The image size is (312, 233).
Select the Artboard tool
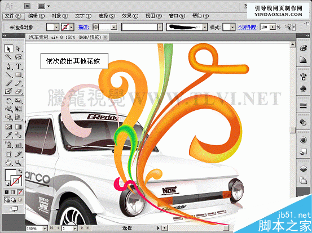click(8, 154)
